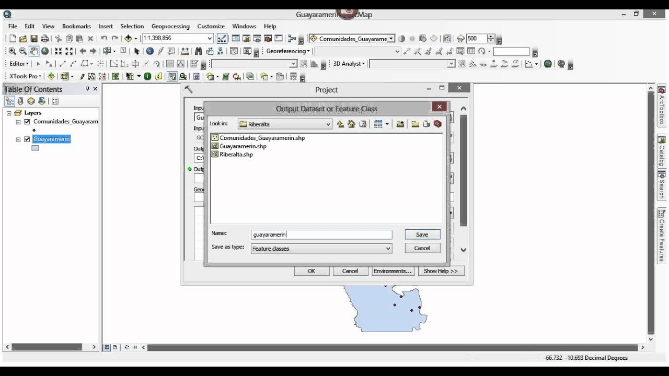The width and height of the screenshot is (669, 376).
Task: Select the Pan hand tool
Action: (34, 51)
